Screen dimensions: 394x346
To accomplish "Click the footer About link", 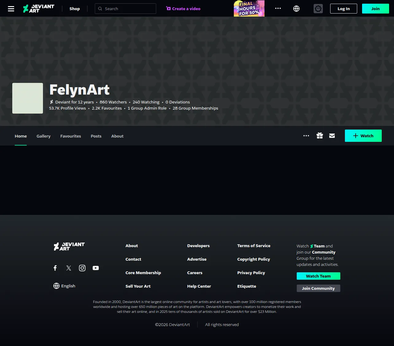I will 132,246.
